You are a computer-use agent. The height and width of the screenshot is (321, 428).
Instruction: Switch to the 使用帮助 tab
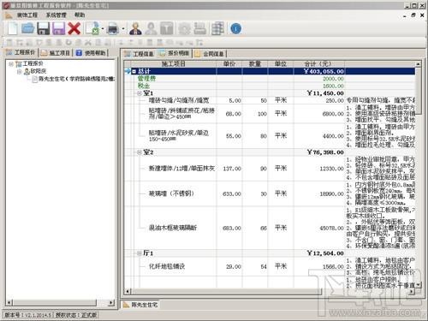coord(92,53)
